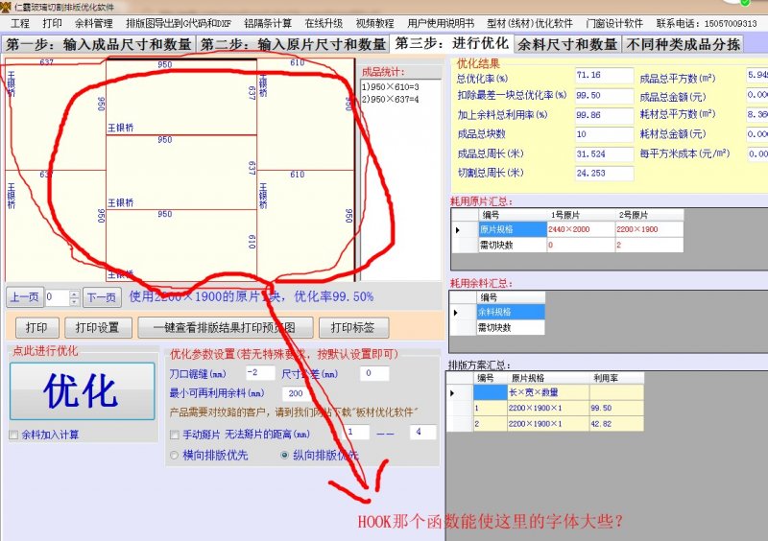Switch to 余料尺寸和数量 tab
The height and width of the screenshot is (541, 768).
pos(567,44)
